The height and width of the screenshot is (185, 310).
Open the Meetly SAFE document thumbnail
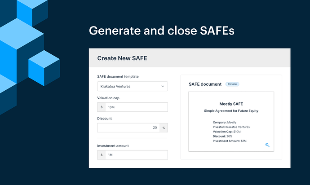(x=231, y=122)
